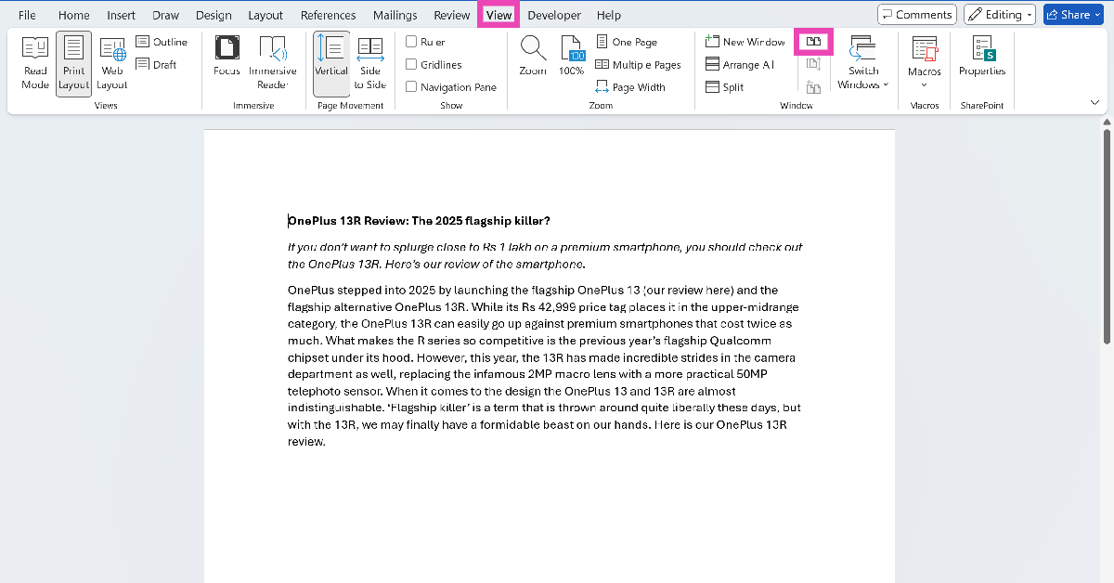Select the View tab
Viewport: 1114px width, 583px height.
[499, 15]
